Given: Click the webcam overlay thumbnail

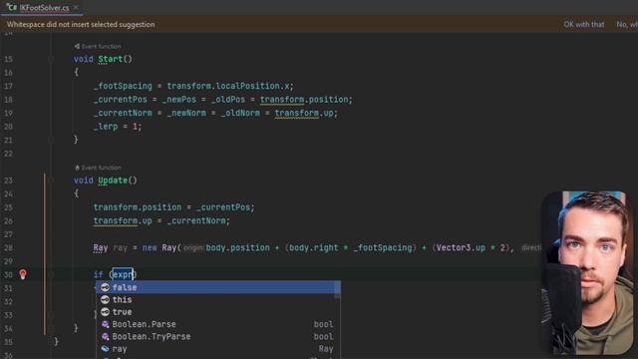Looking at the screenshot, I should point(587,272).
